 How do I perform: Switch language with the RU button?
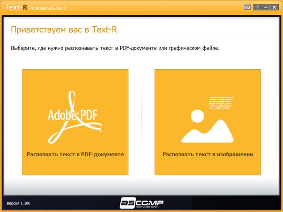pos(247,7)
